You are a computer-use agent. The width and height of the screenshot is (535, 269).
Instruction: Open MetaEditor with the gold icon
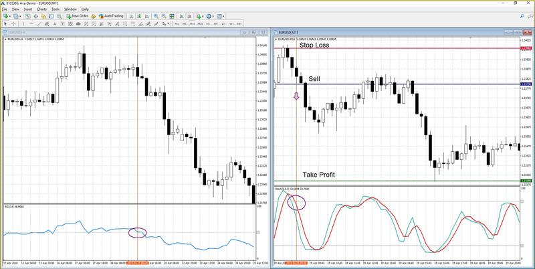(x=93, y=16)
